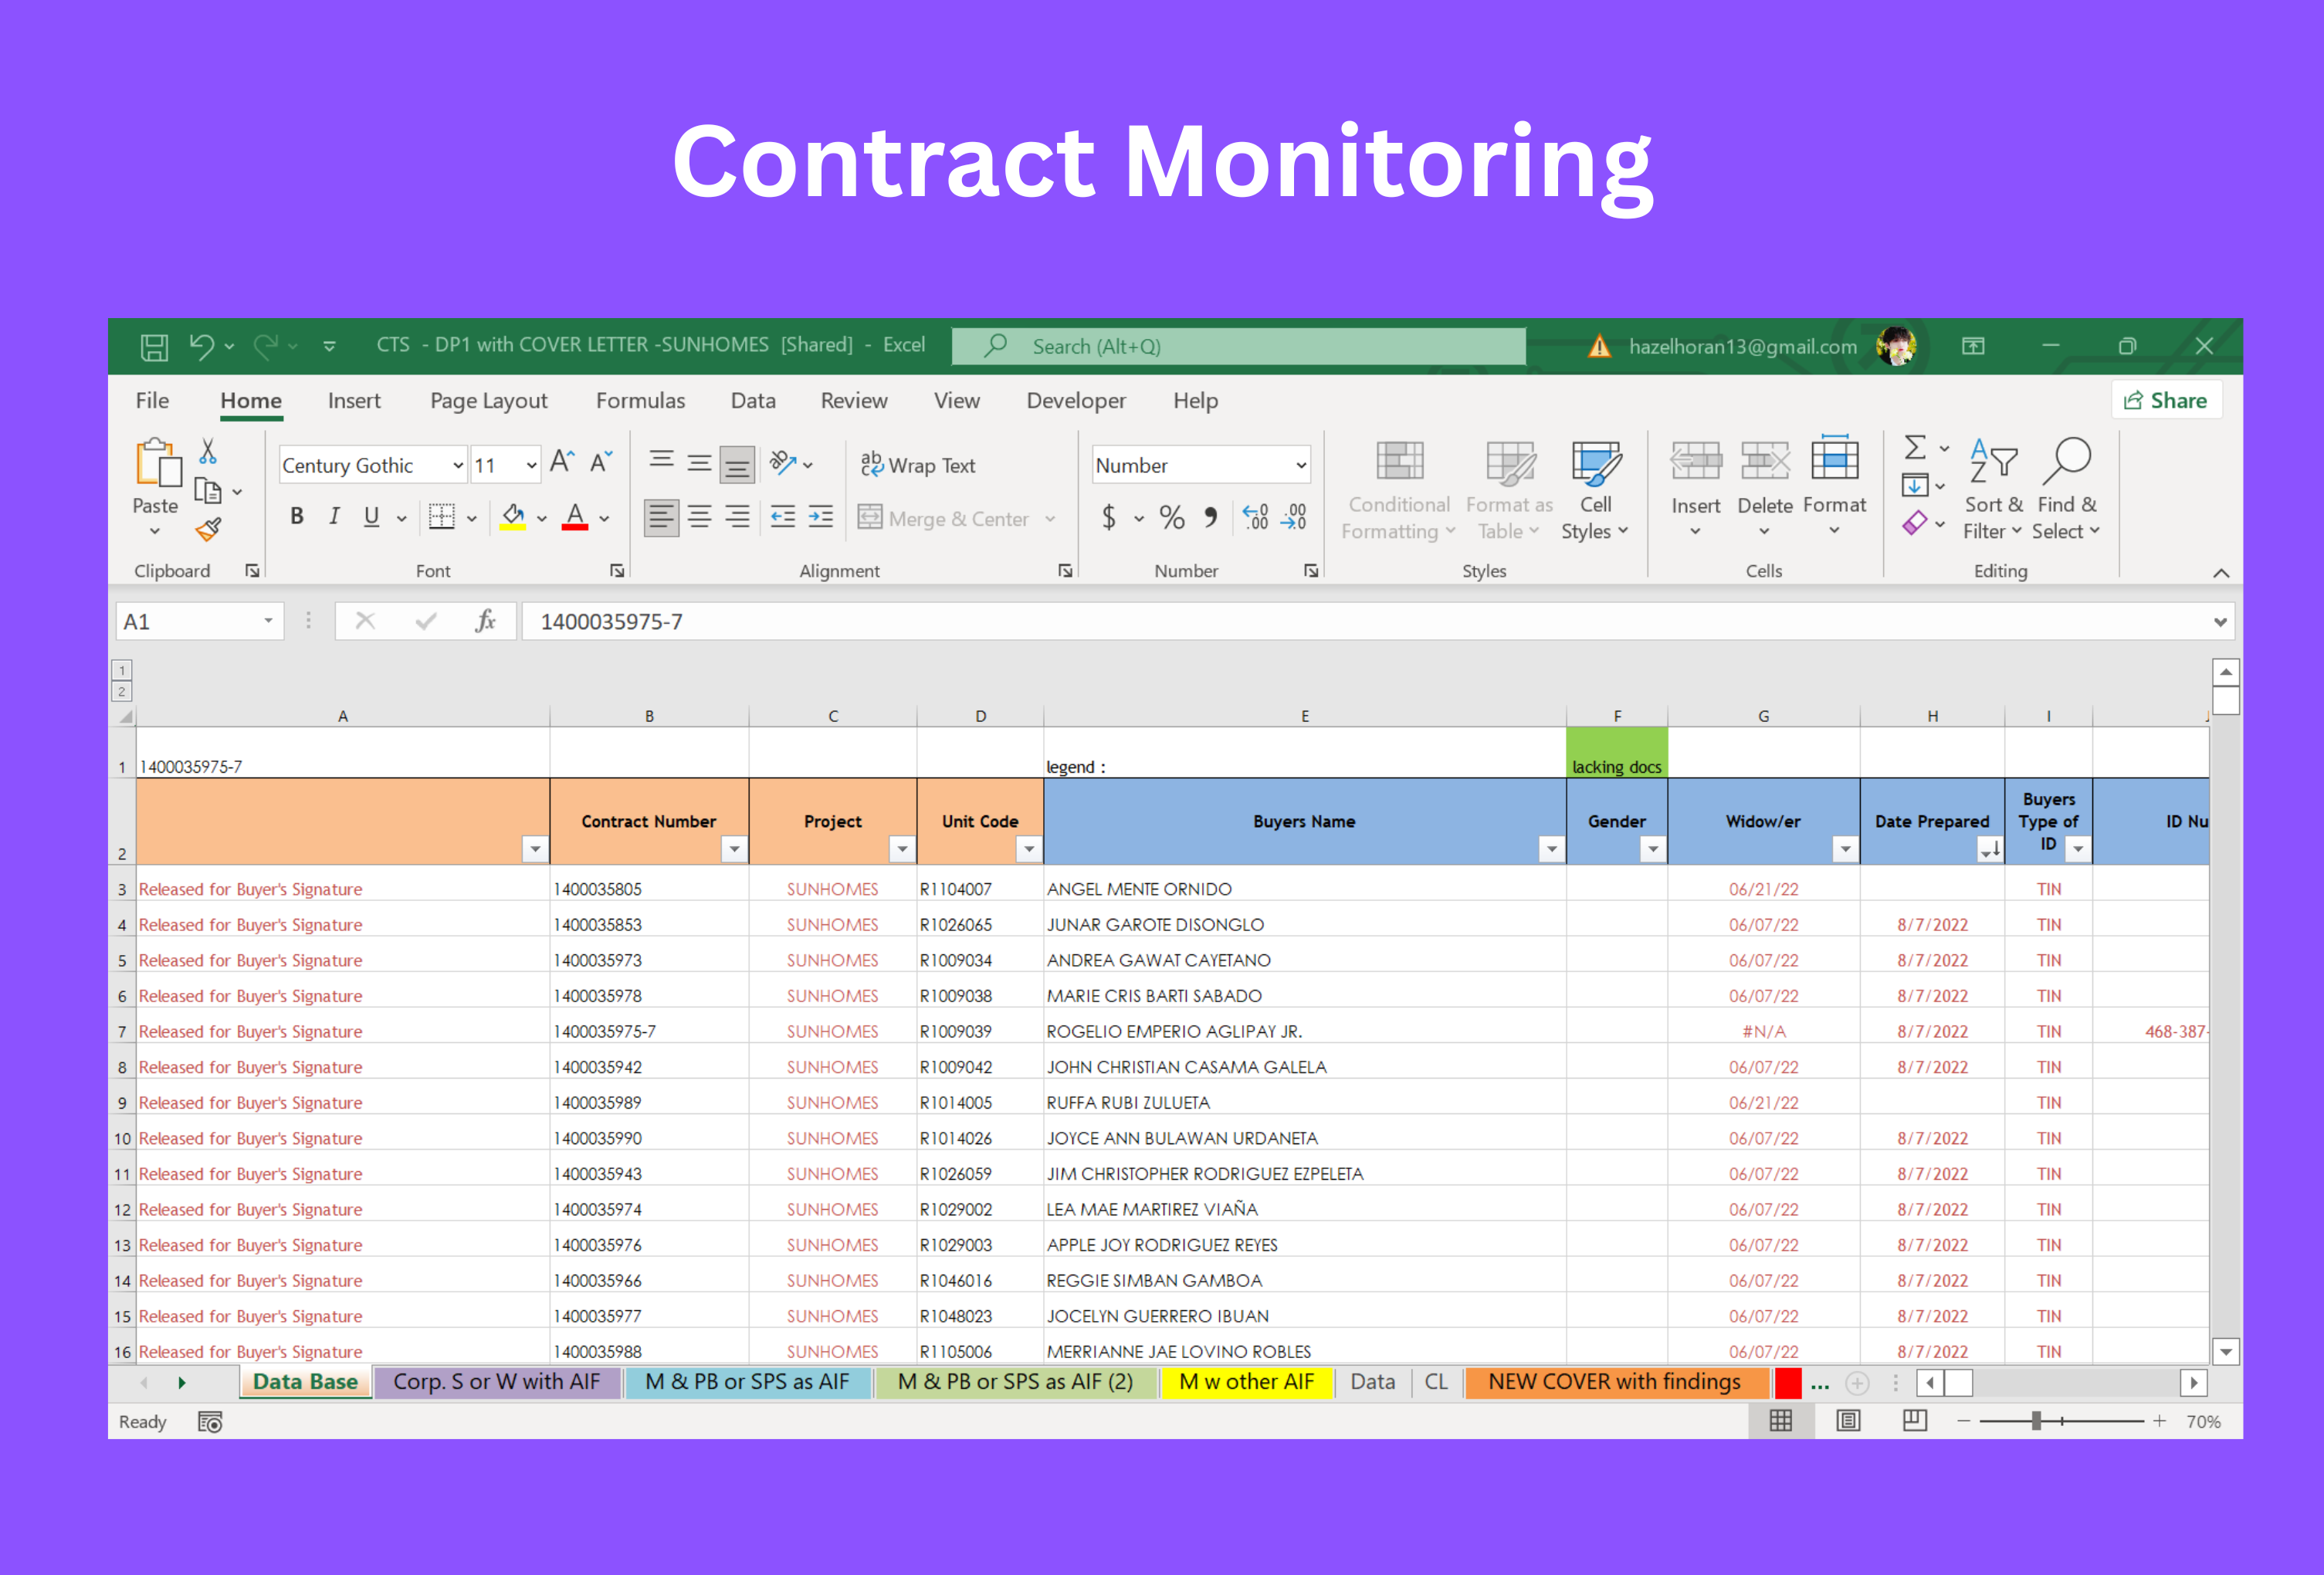
Task: Click the Format Painter brush icon
Action: [208, 530]
